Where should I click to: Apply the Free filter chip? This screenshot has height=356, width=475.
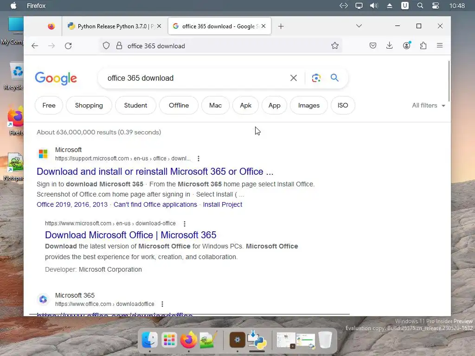tap(49, 105)
